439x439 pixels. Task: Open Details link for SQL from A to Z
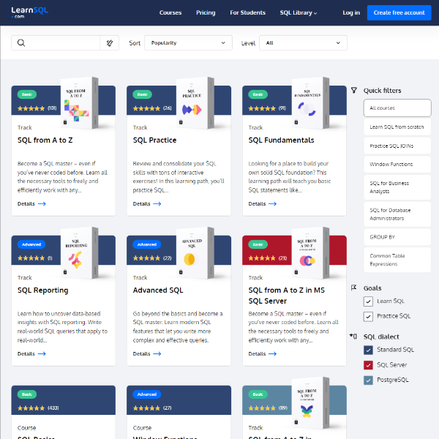click(x=31, y=204)
